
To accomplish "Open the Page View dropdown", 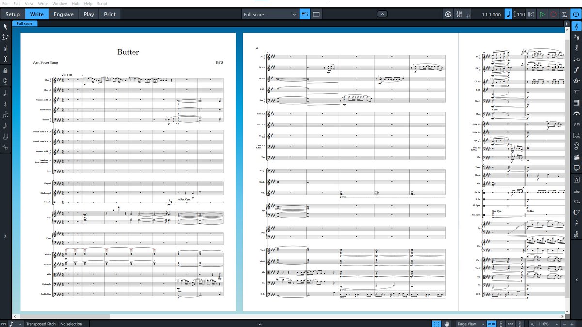I will pyautogui.click(x=470, y=324).
